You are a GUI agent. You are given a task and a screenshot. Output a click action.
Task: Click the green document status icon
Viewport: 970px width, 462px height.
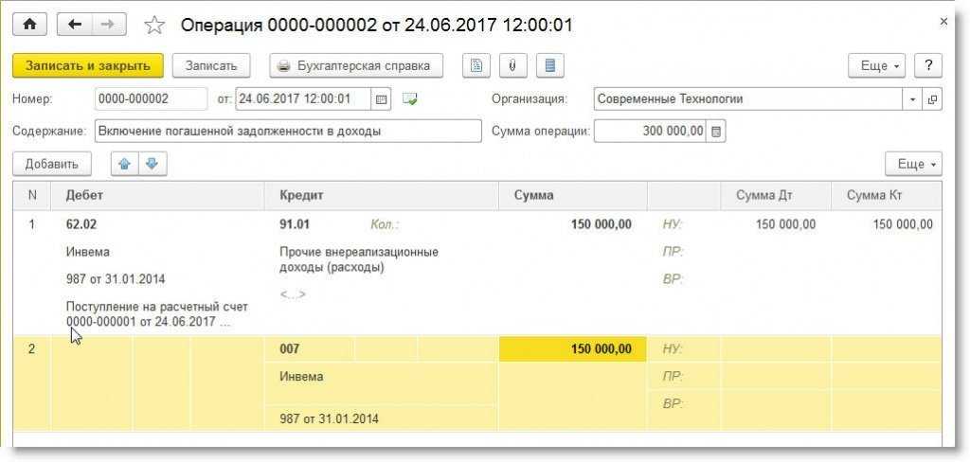pos(409,98)
